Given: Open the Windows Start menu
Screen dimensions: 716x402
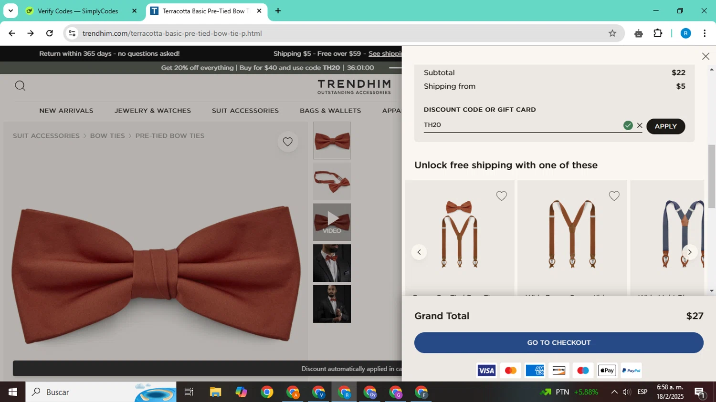Looking at the screenshot, I should (x=12, y=392).
